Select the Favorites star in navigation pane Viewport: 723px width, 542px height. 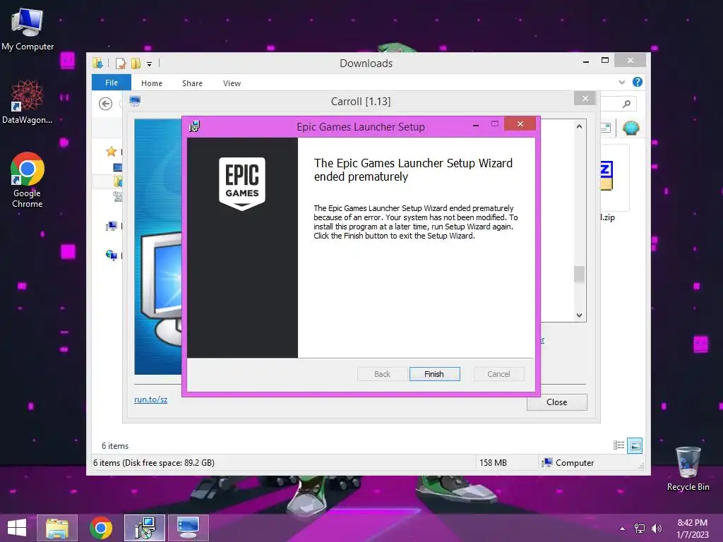tap(111, 151)
